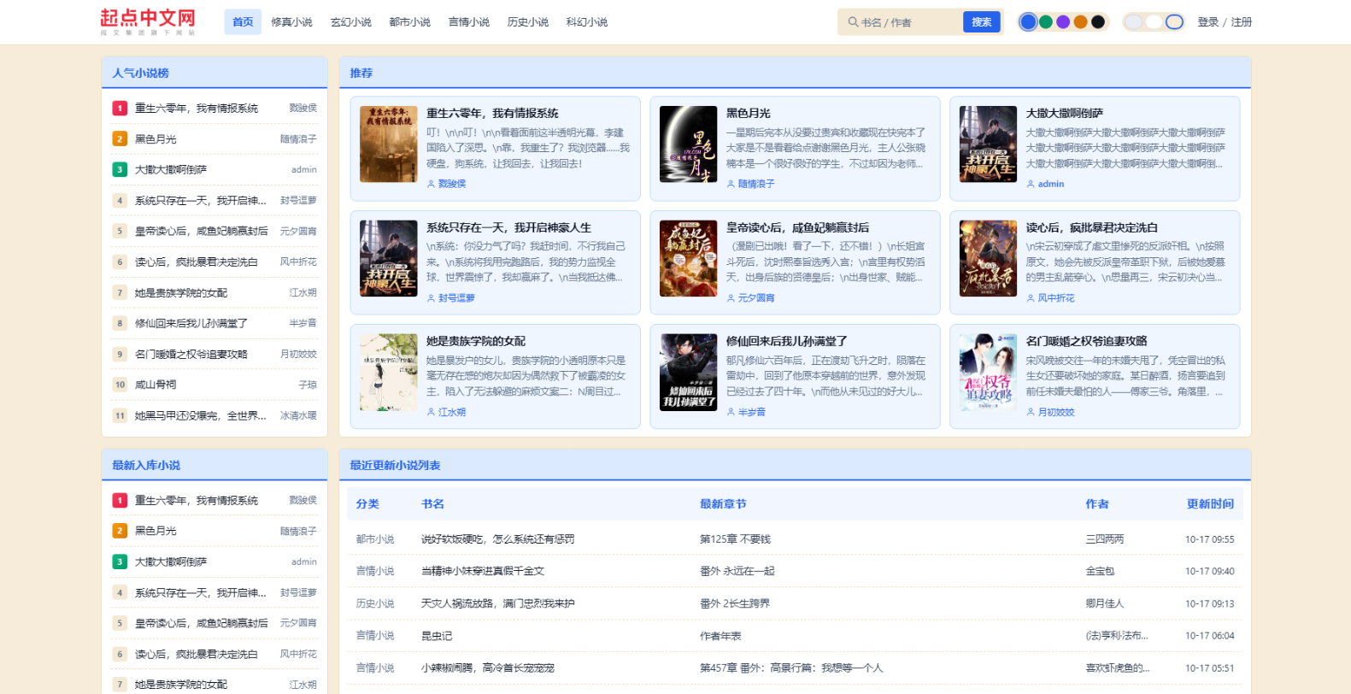Switch to the white background option
Viewport: 1351px width, 694px height.
(1154, 22)
